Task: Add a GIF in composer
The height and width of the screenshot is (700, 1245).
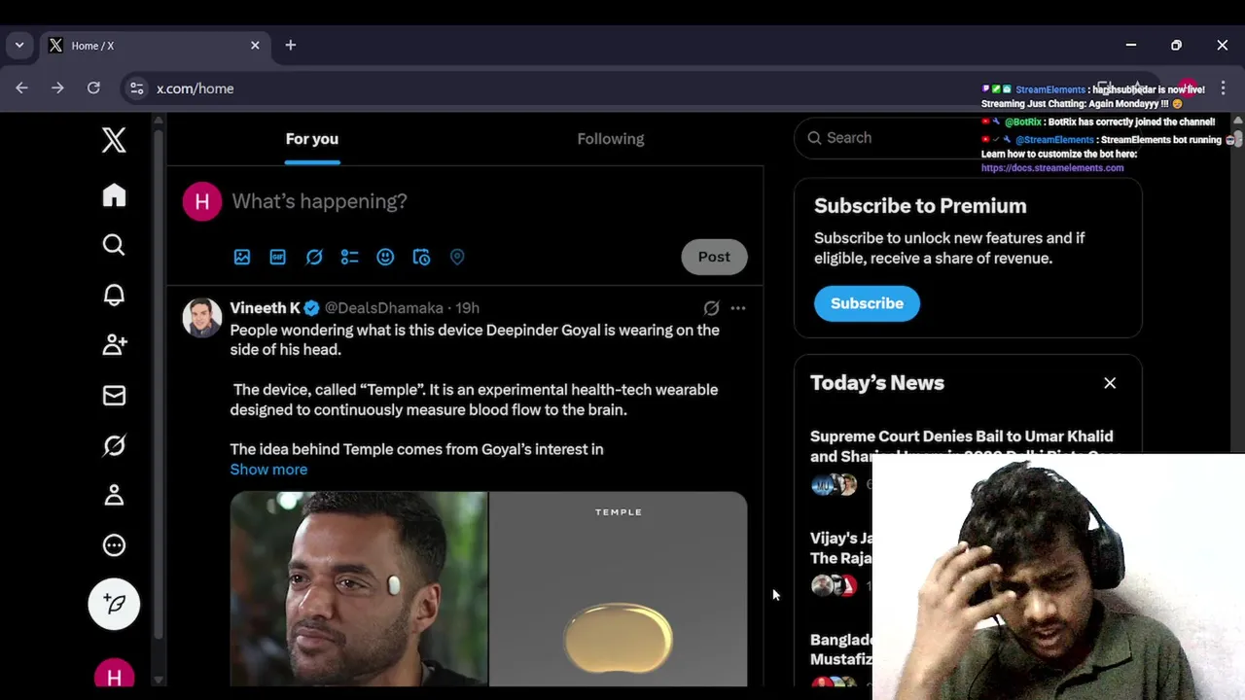Action: pos(278,257)
